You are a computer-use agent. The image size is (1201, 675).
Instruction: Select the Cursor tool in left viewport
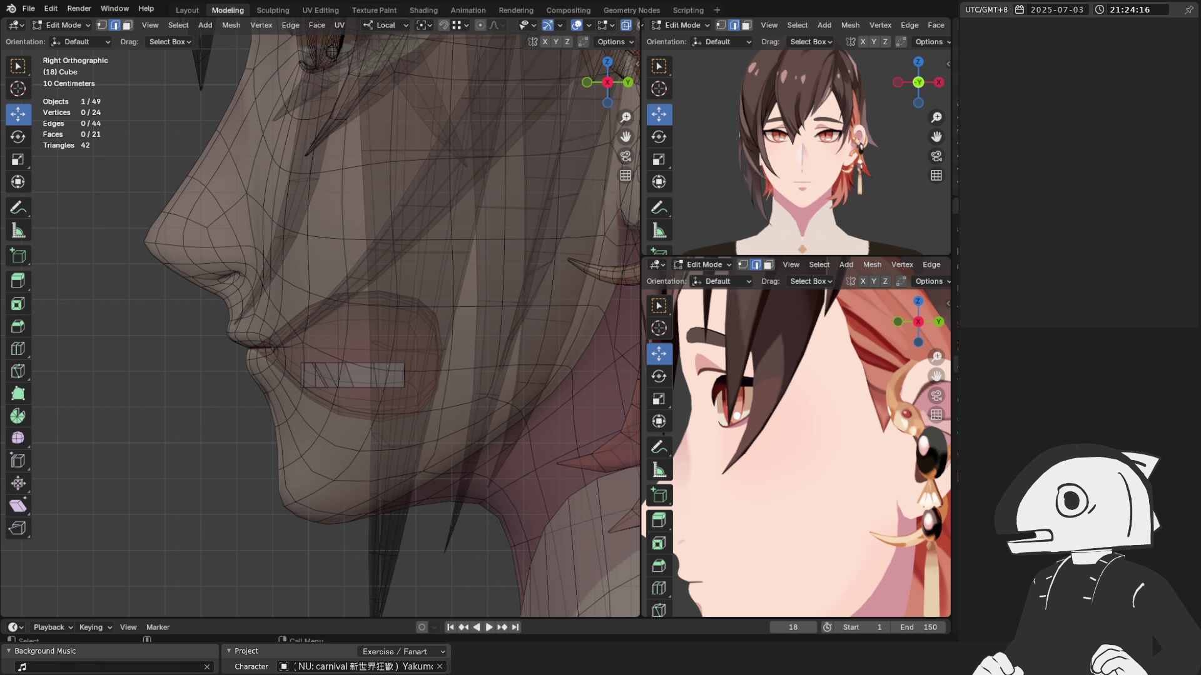(18, 89)
